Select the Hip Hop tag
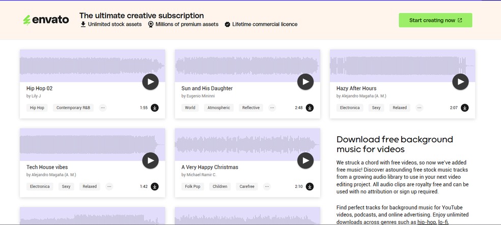501x225 pixels. coord(37,108)
